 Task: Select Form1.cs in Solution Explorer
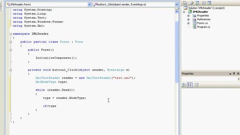tap(202, 23)
